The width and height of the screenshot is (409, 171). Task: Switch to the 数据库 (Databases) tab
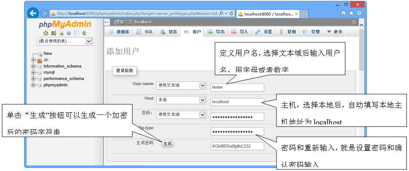[x=119, y=32]
